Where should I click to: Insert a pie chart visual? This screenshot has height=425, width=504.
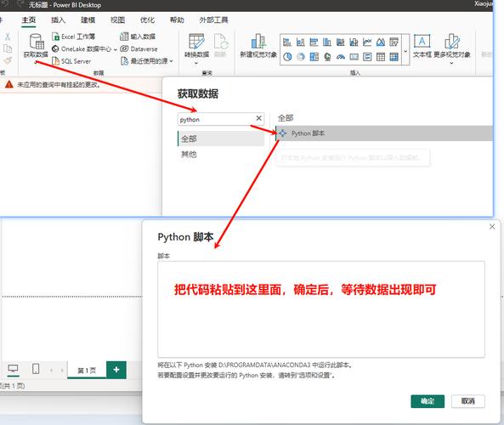pos(287,57)
